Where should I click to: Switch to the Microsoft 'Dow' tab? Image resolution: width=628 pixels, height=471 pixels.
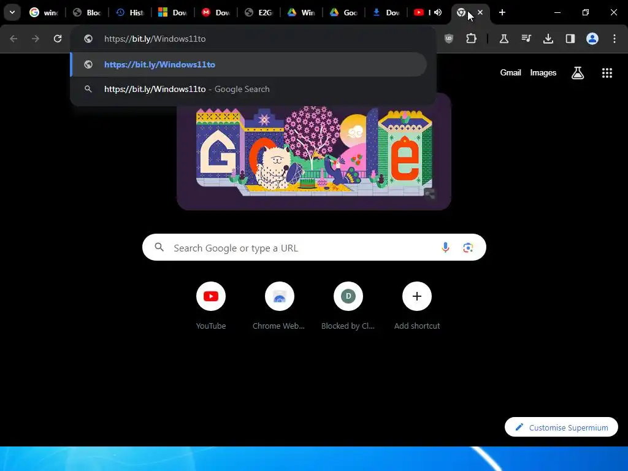tap(172, 12)
